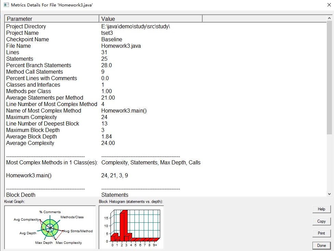This screenshot has width=334, height=251.
Task: Click Complexity, Statements, Max Depth, Calls text
Action: tap(151, 162)
